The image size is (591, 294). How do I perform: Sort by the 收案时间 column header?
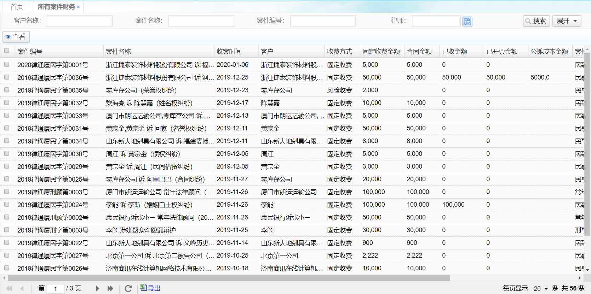point(229,52)
